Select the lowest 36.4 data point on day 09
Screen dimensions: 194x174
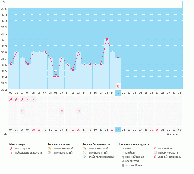tap(56, 76)
